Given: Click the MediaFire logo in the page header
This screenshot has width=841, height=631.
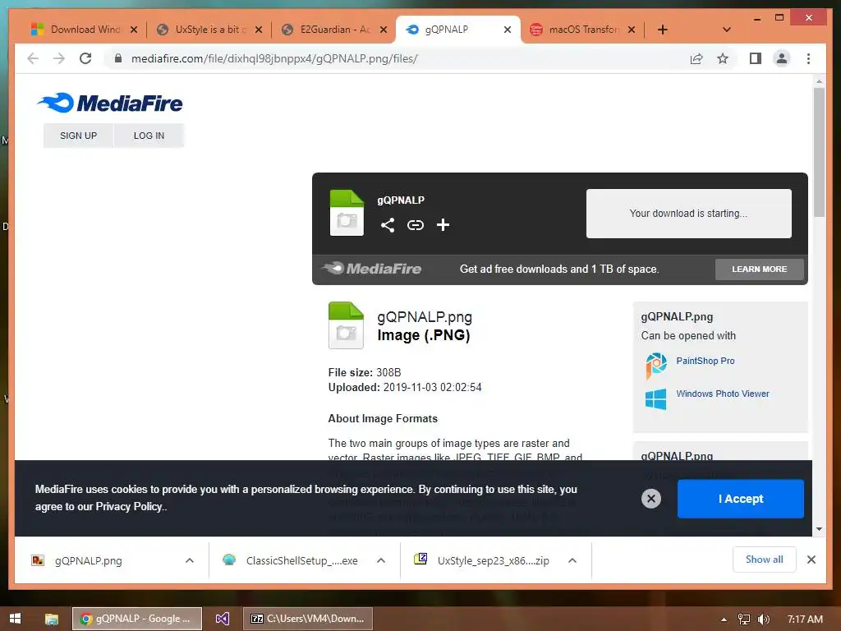Looking at the screenshot, I should [x=110, y=103].
